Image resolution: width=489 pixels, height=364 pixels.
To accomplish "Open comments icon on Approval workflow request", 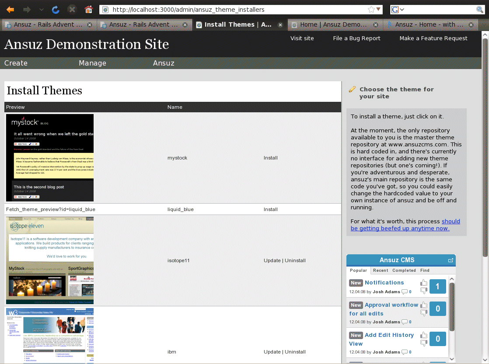I will point(405,322).
